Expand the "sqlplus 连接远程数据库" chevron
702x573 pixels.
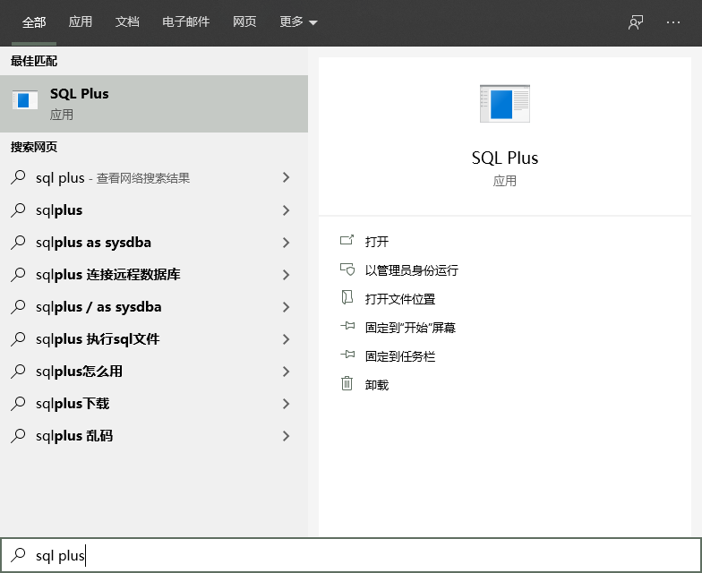coord(287,274)
